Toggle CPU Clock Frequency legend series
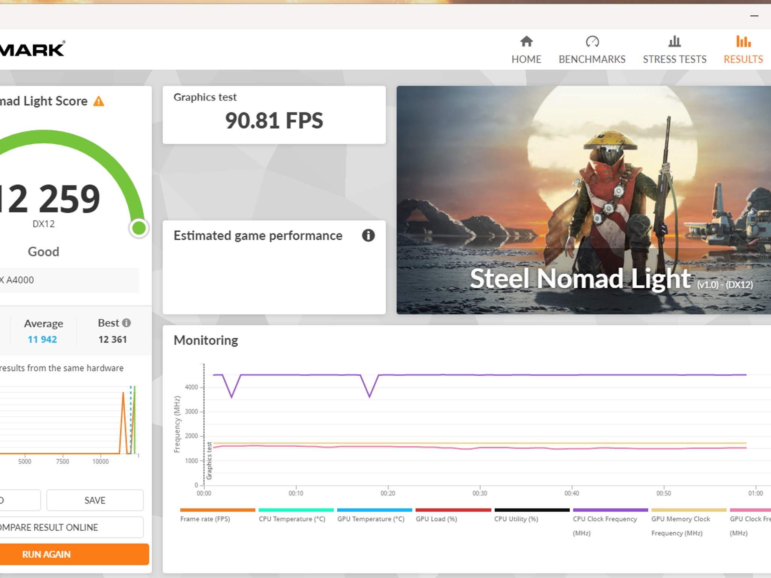Screen dimensions: 771x578 (x=610, y=523)
